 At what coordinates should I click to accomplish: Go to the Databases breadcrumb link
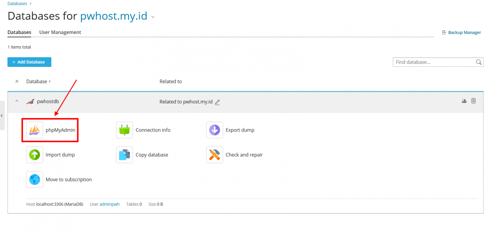17,4
